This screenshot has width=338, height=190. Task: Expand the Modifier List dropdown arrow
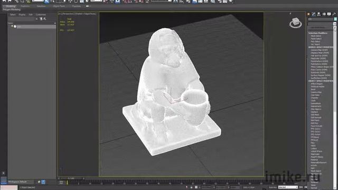334,24
